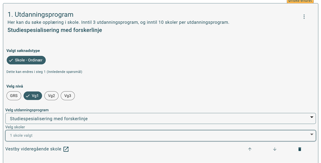Open the three-dot options menu

(304, 17)
